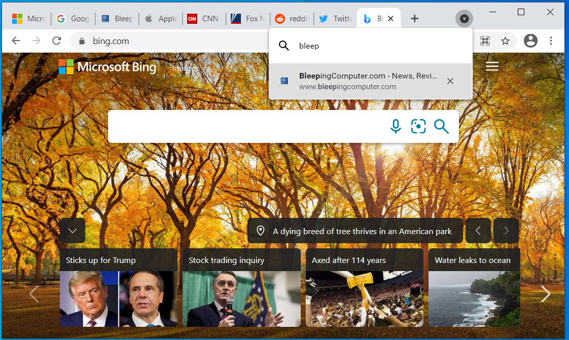Submit search with magnifier icon
Screen dimensions: 569x340
tap(441, 126)
